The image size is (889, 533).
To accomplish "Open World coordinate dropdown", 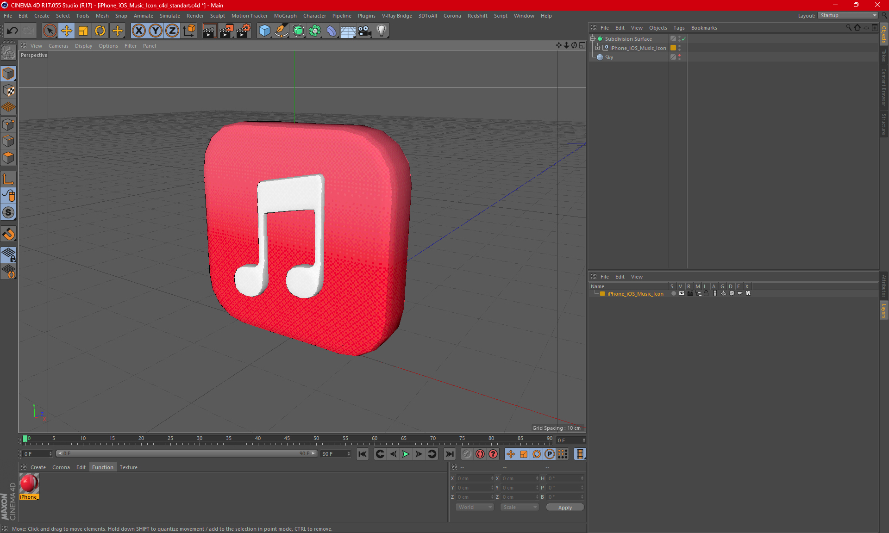I will pyautogui.click(x=475, y=507).
